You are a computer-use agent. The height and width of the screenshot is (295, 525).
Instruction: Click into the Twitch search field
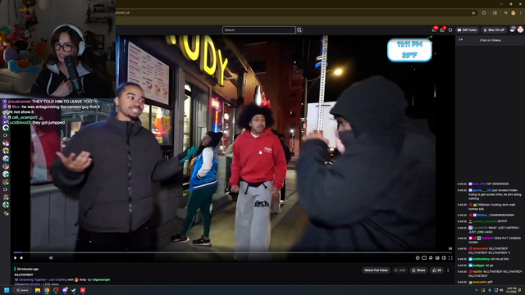(x=258, y=30)
